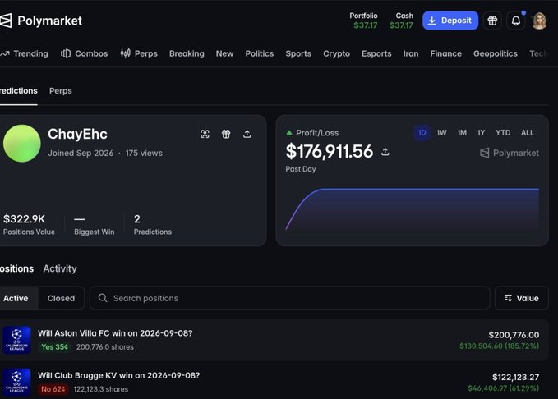The image size is (558, 399).
Task: Open Cash balance $37.17
Action: click(x=401, y=21)
